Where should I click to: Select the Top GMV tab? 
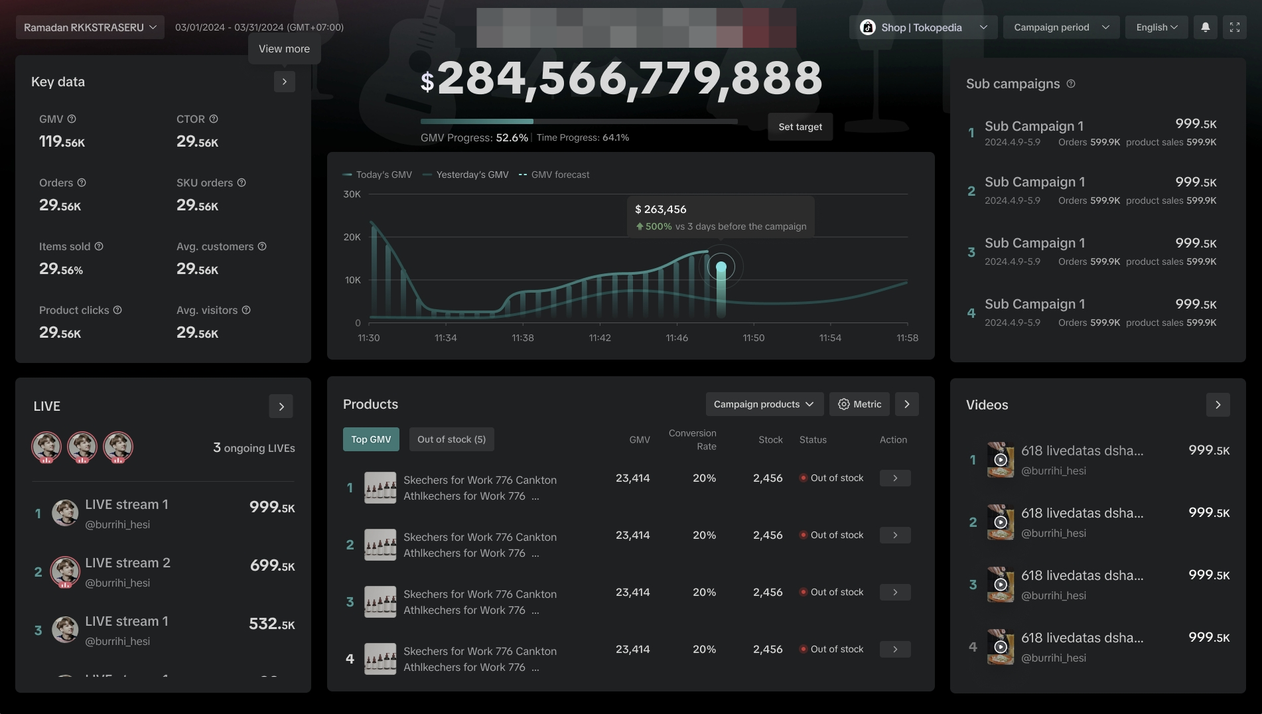[371, 439]
